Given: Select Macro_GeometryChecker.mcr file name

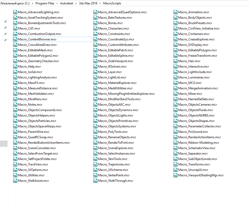Looking at the screenshot, I should tap(38, 61).
